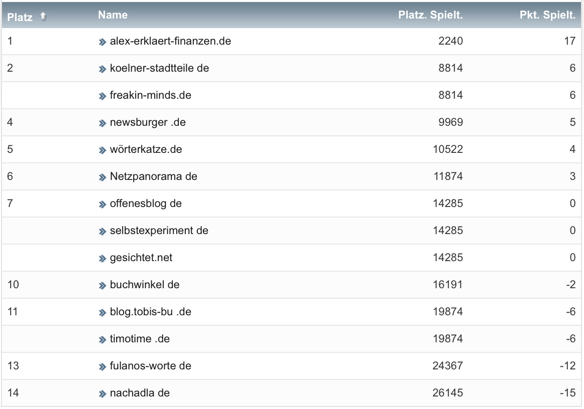This screenshot has height=409, width=584.
Task: Open the alex-erklaert-finanzen.de link
Action: click(x=170, y=41)
